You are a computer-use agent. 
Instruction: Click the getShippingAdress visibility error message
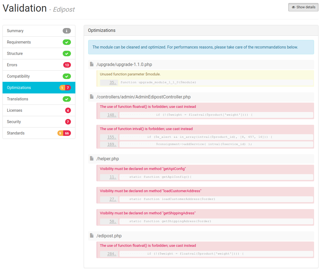tap(147, 213)
